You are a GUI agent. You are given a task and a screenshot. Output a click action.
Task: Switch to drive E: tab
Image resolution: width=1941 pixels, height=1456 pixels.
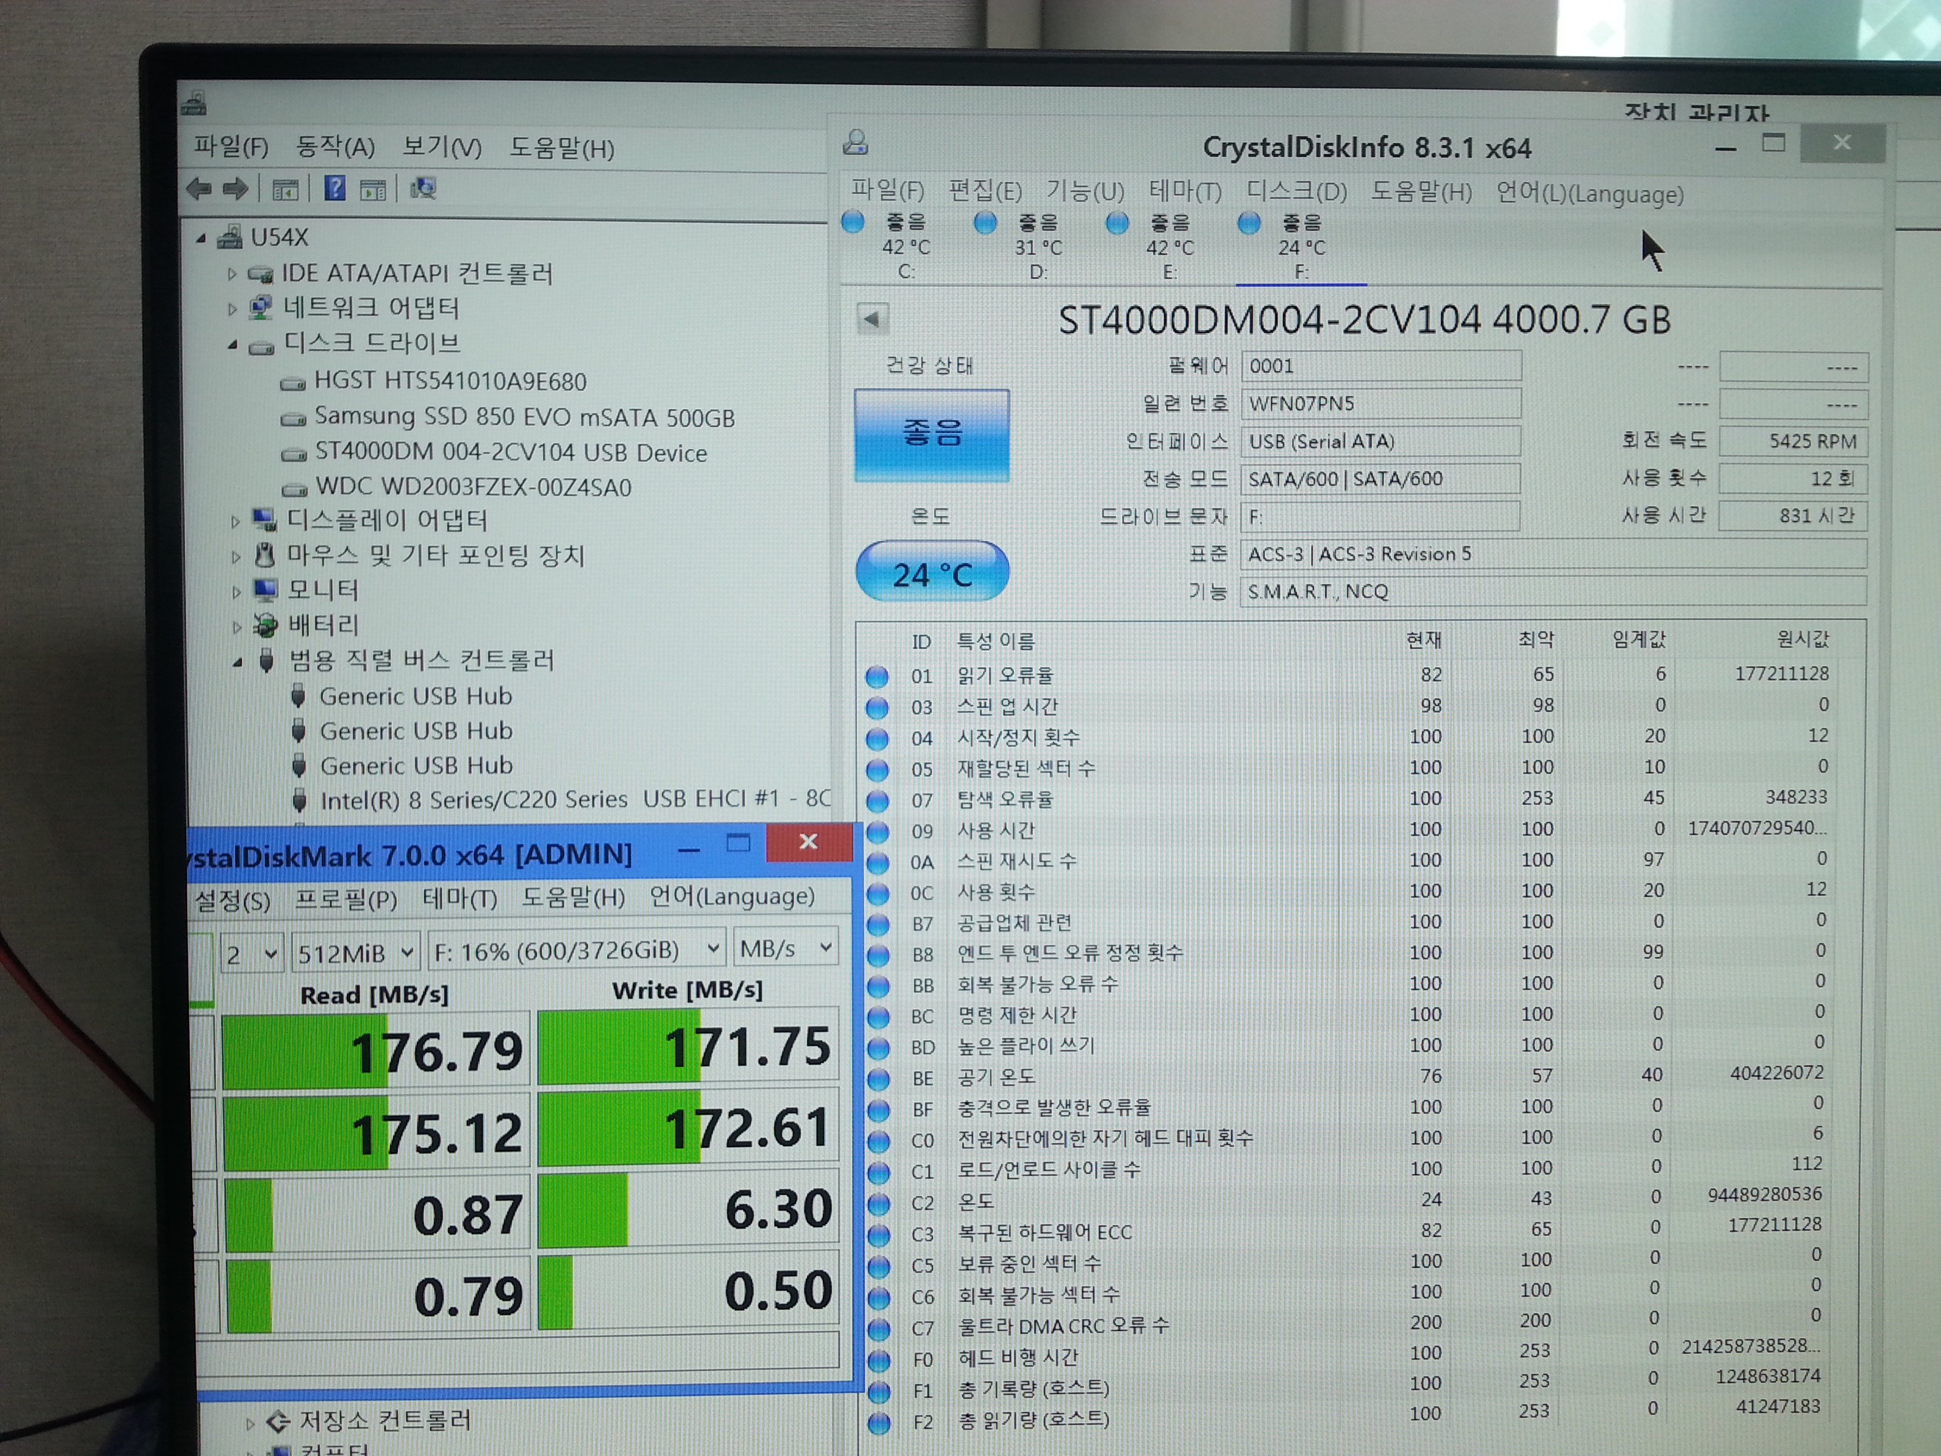click(x=1169, y=247)
